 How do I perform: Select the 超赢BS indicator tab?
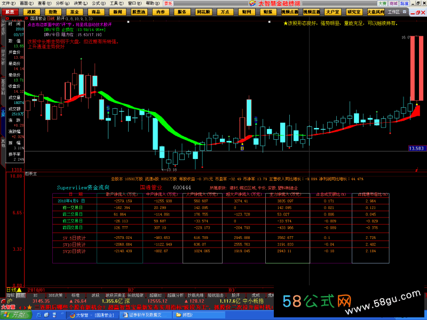(x=155, y=295)
